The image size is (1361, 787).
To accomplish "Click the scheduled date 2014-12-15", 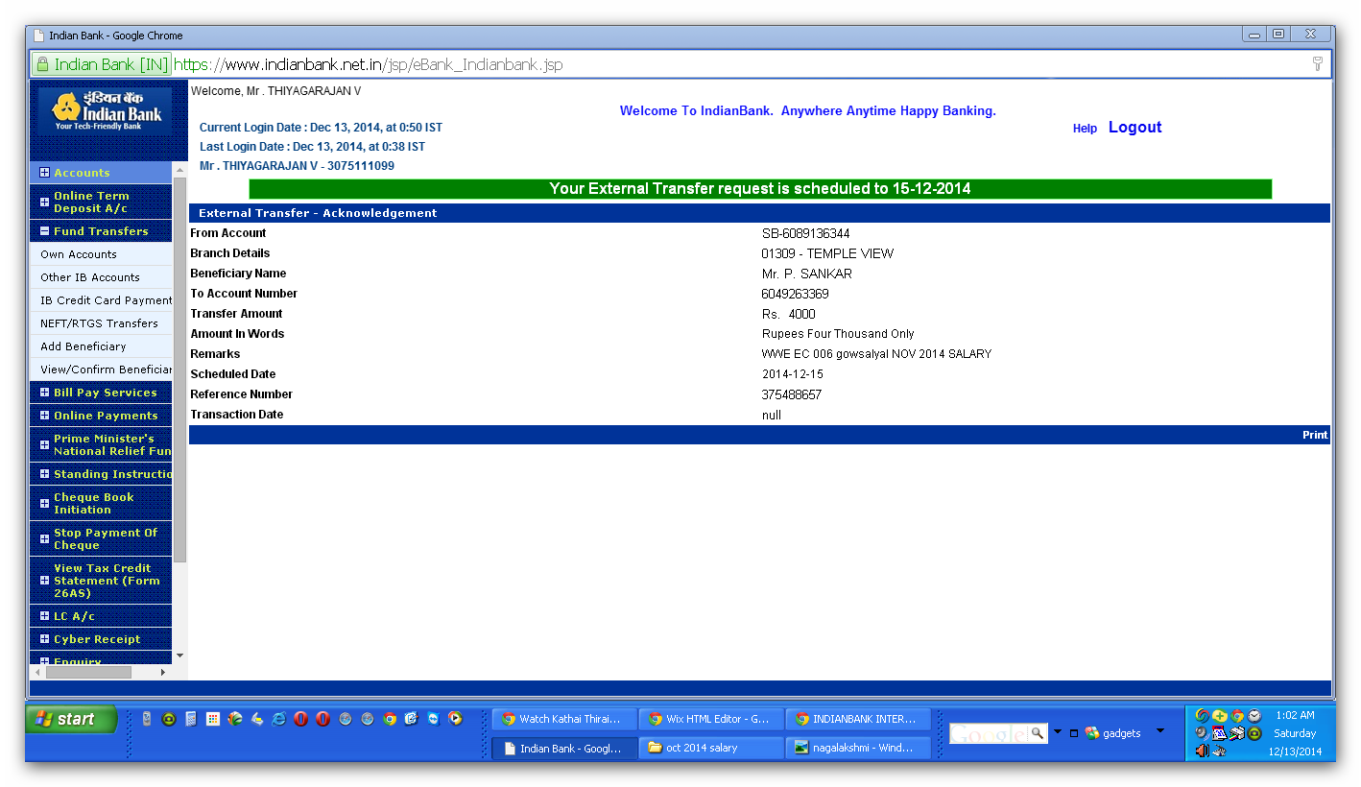I will [793, 374].
